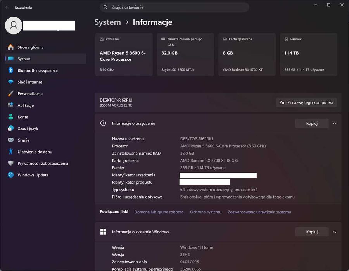This screenshot has height=271, width=349.
Task: Click the B550M AORUS ELITE text
Action: pos(116,105)
